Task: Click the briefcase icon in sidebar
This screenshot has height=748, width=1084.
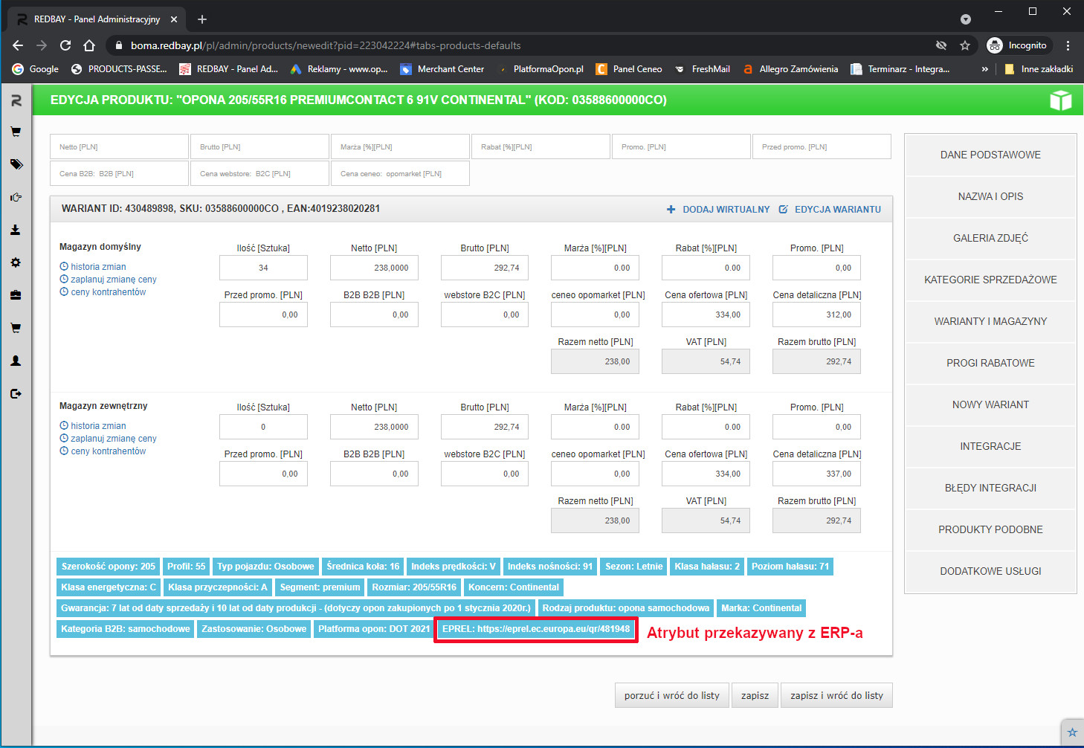Action: (16, 295)
